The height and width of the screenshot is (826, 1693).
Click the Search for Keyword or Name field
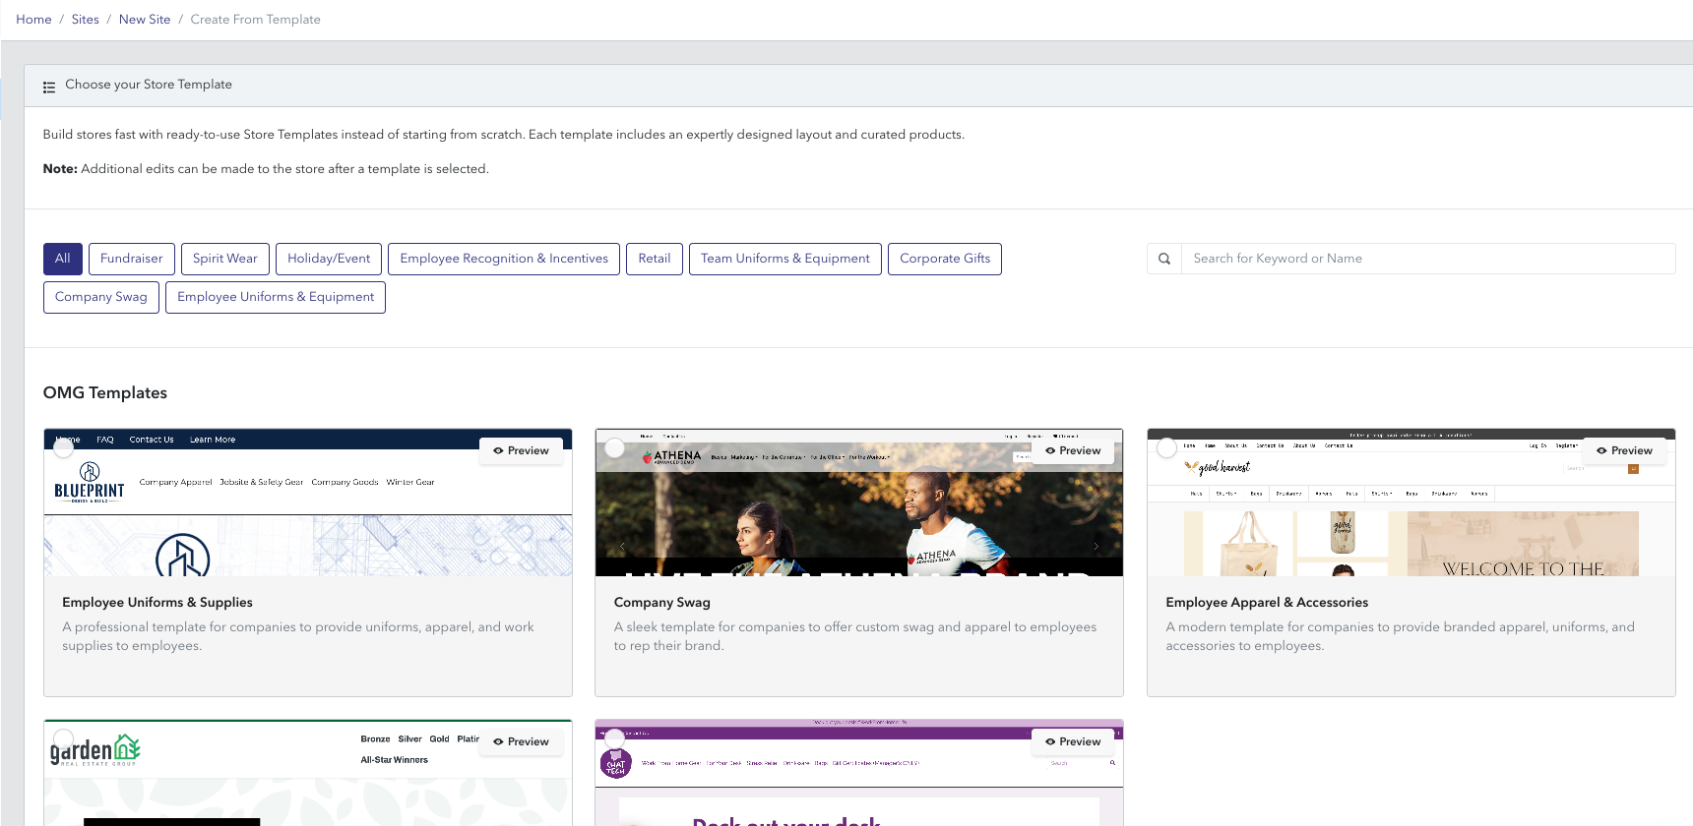click(1428, 259)
